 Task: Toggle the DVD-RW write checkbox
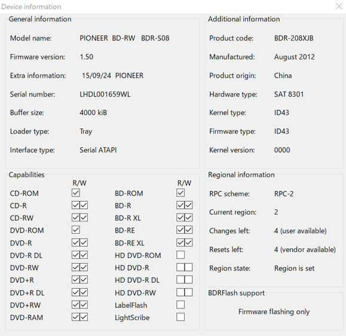point(84,267)
